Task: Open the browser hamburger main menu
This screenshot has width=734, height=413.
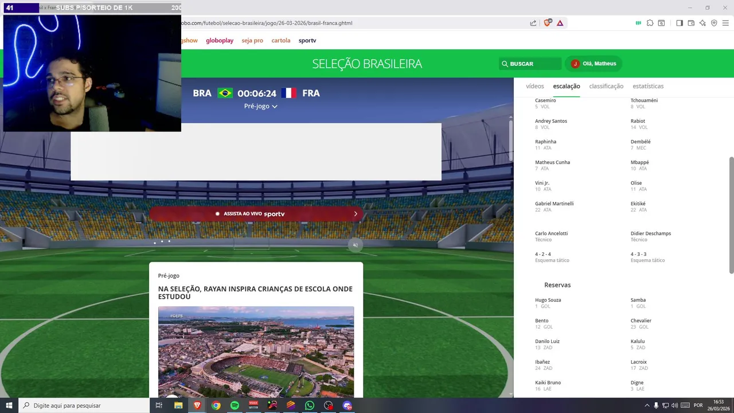Action: (x=725, y=23)
